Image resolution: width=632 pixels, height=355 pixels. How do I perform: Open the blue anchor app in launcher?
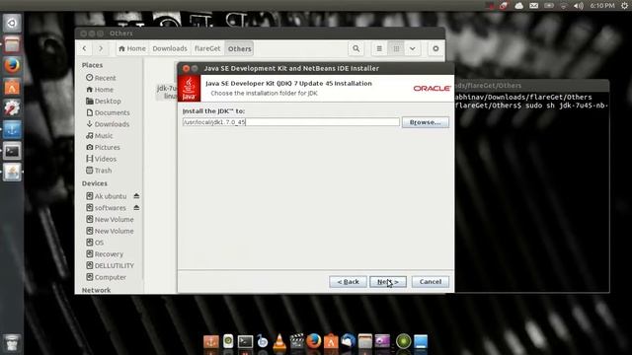click(12, 129)
